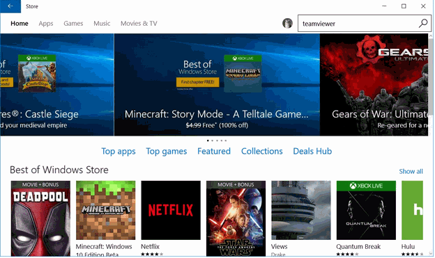The width and height of the screenshot is (435, 258).
Task: Click the First chapter FREE! button
Action: [x=198, y=82]
